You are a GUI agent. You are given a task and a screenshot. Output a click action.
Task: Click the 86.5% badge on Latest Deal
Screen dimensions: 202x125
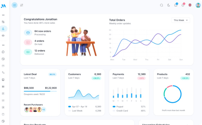(52, 74)
